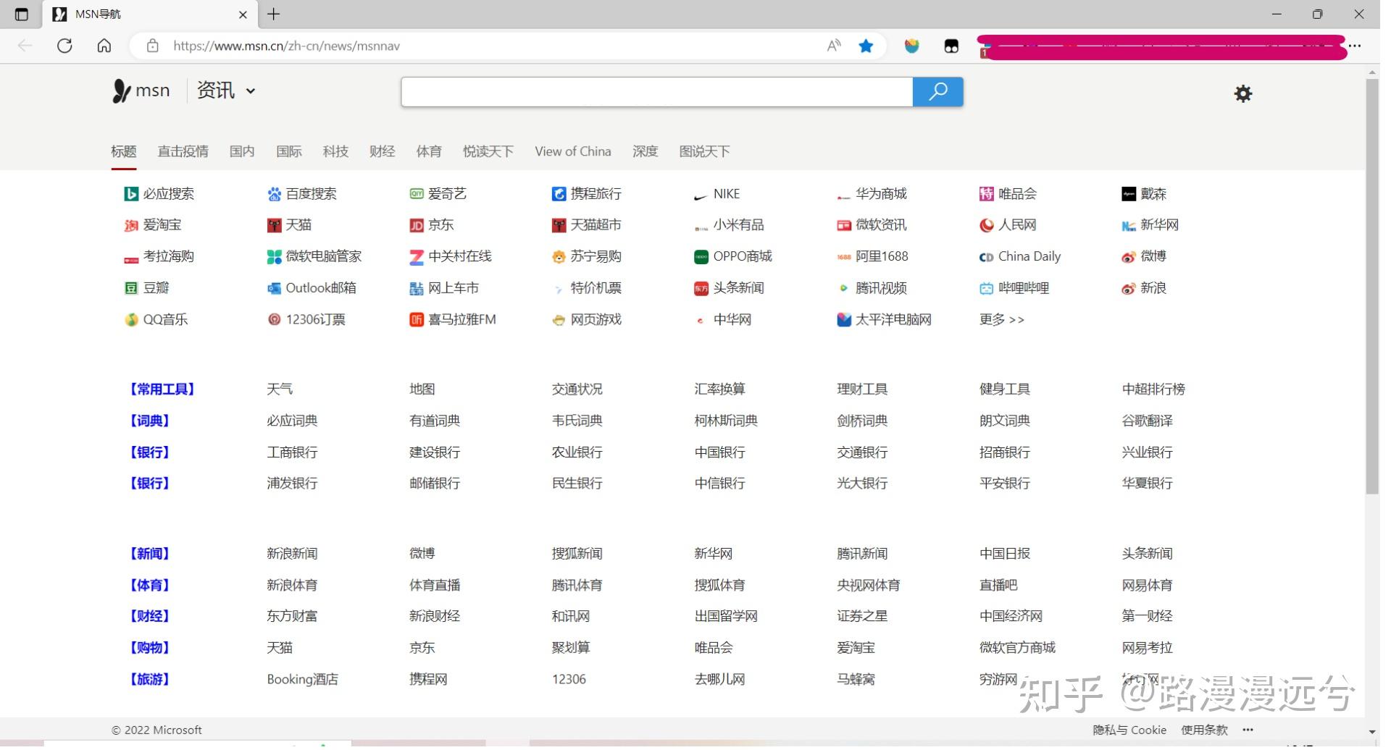Expand the 资讯 dropdown arrow
The width and height of the screenshot is (1391, 750).
pos(252,92)
